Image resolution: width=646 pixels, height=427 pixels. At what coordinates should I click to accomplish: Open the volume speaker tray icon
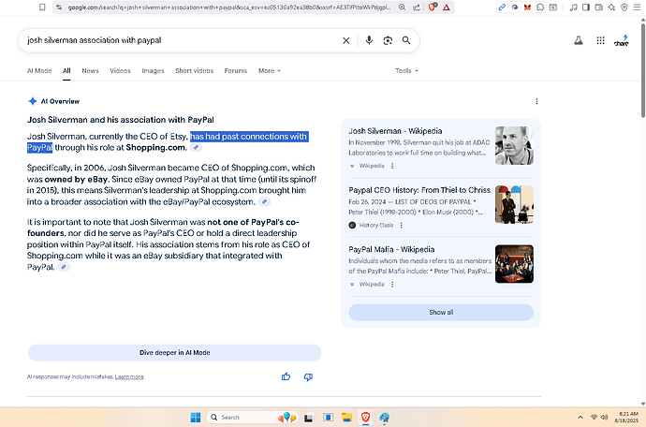pyautogui.click(x=605, y=417)
